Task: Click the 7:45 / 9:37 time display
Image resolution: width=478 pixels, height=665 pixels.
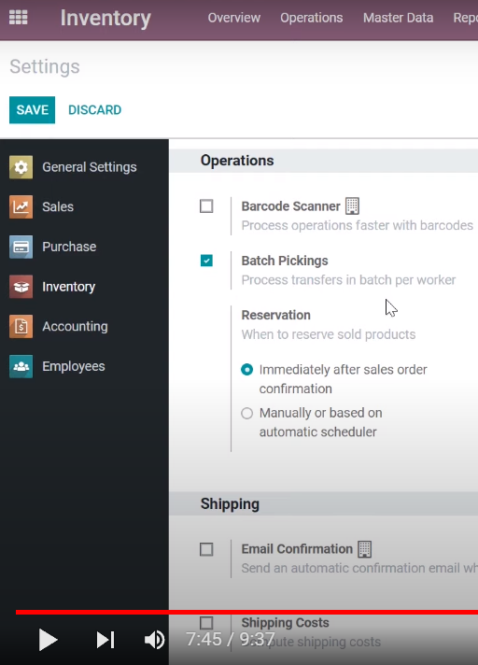Action: [231, 639]
